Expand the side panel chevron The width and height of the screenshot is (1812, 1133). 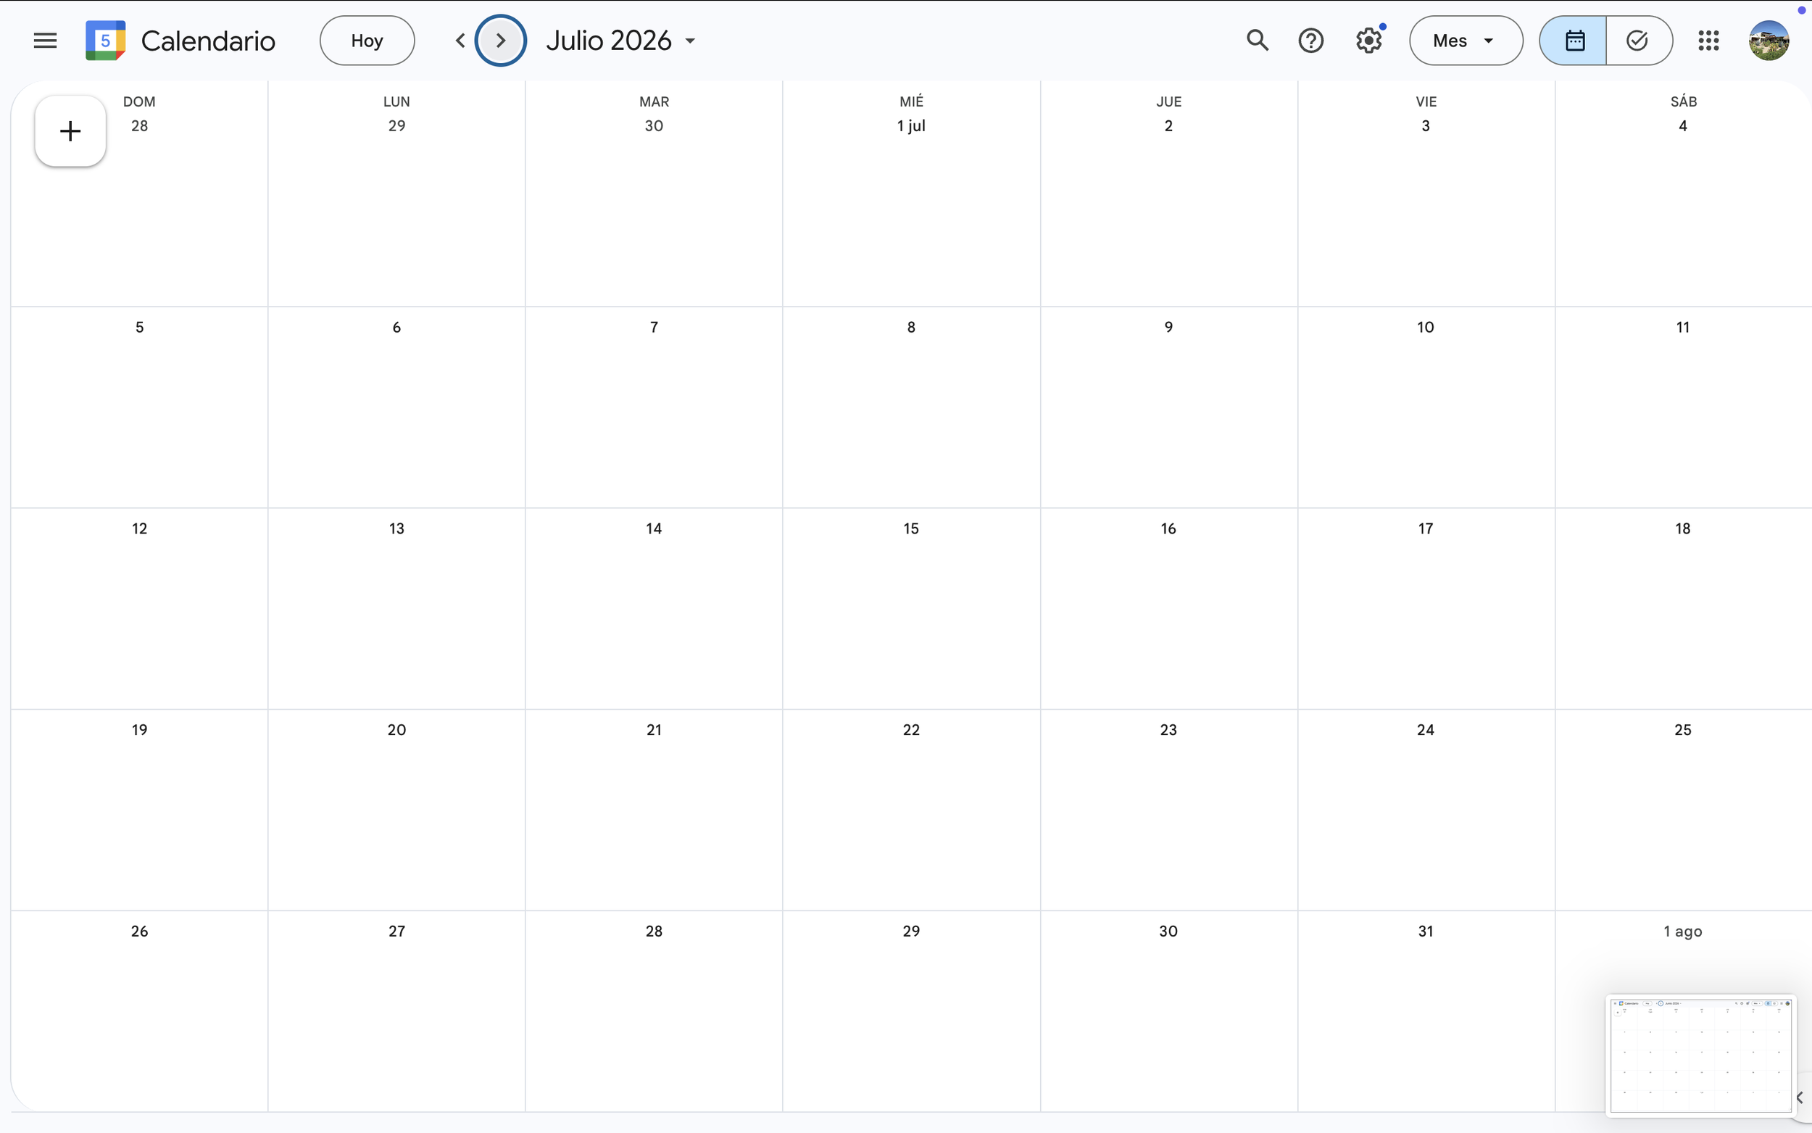[x=1799, y=1097]
